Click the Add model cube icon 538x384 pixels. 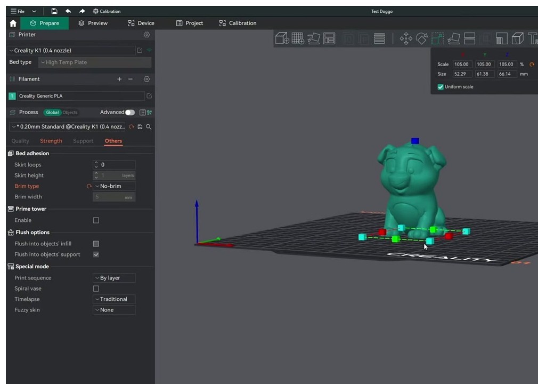[x=282, y=38]
